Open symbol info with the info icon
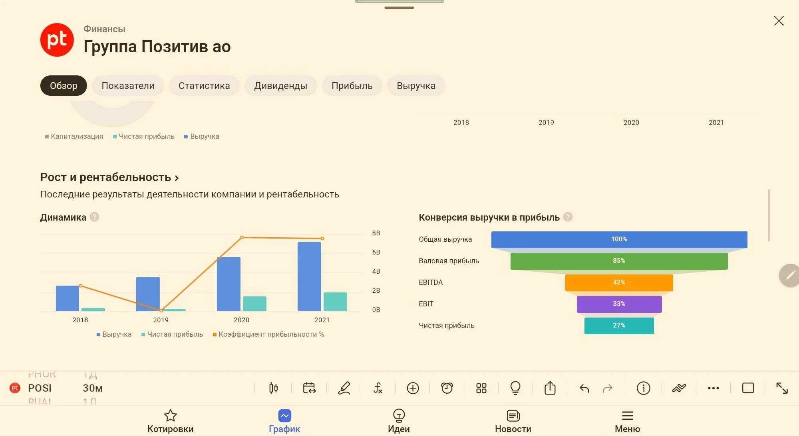Viewport: 799px width, 436px height. tap(644, 388)
